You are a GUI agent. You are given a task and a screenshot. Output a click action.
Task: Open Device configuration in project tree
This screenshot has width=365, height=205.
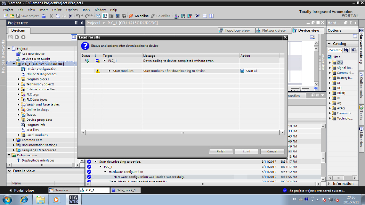[x=41, y=69]
